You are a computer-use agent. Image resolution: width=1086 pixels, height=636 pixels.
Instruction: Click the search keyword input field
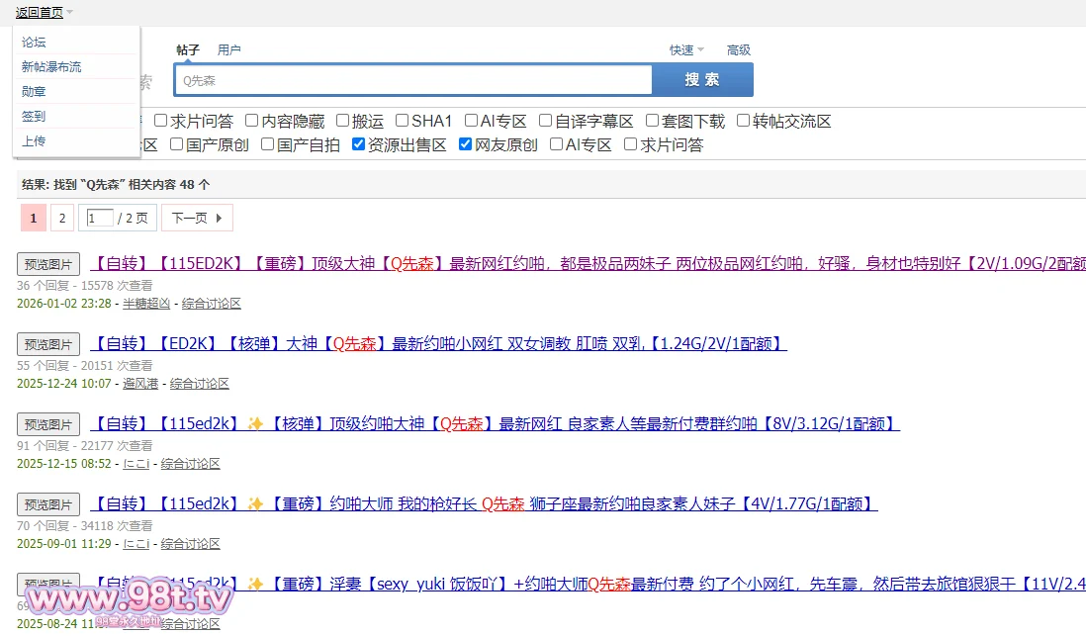point(413,80)
